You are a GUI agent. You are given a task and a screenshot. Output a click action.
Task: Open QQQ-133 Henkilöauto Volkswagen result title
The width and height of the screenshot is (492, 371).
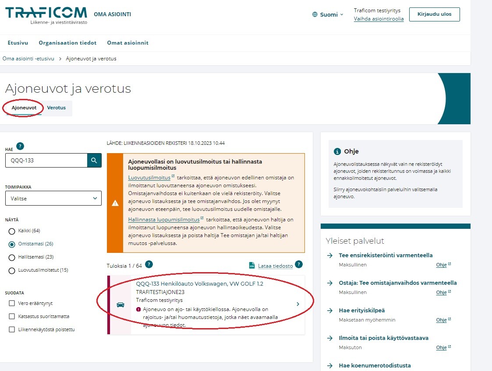200,284
